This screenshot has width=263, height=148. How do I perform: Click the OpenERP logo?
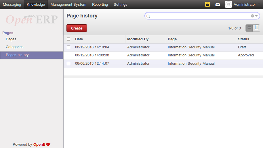pyautogui.click(x=32, y=19)
